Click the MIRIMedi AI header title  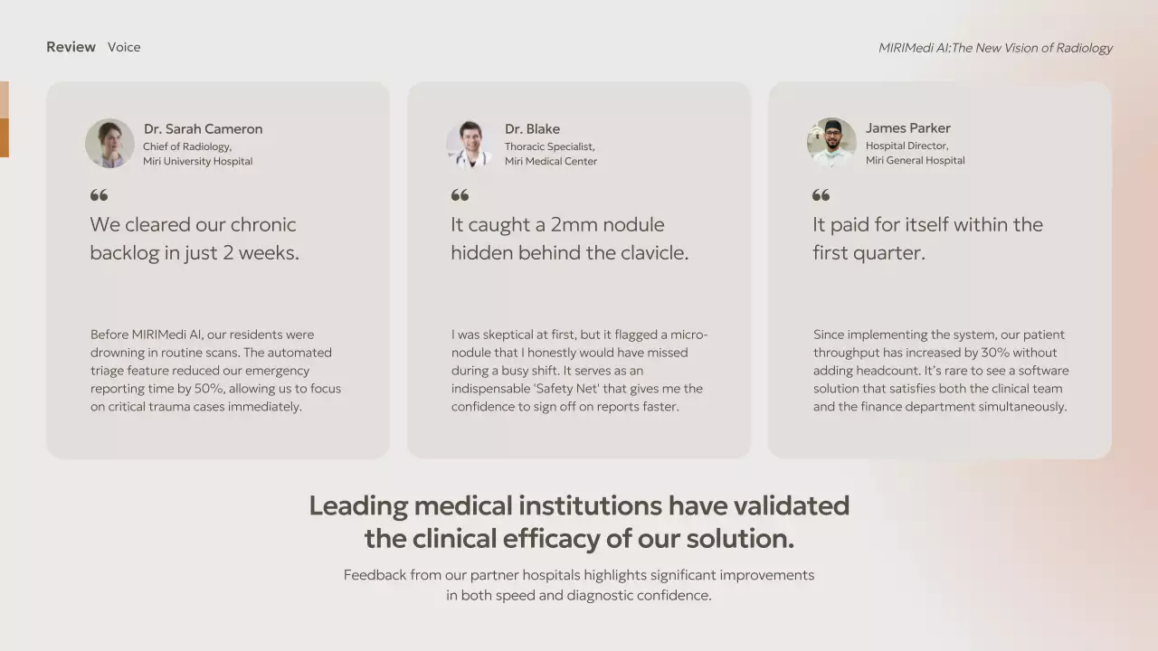point(995,48)
